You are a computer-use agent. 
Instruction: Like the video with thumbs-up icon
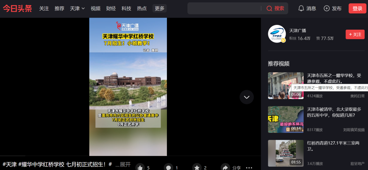[x=140, y=167]
